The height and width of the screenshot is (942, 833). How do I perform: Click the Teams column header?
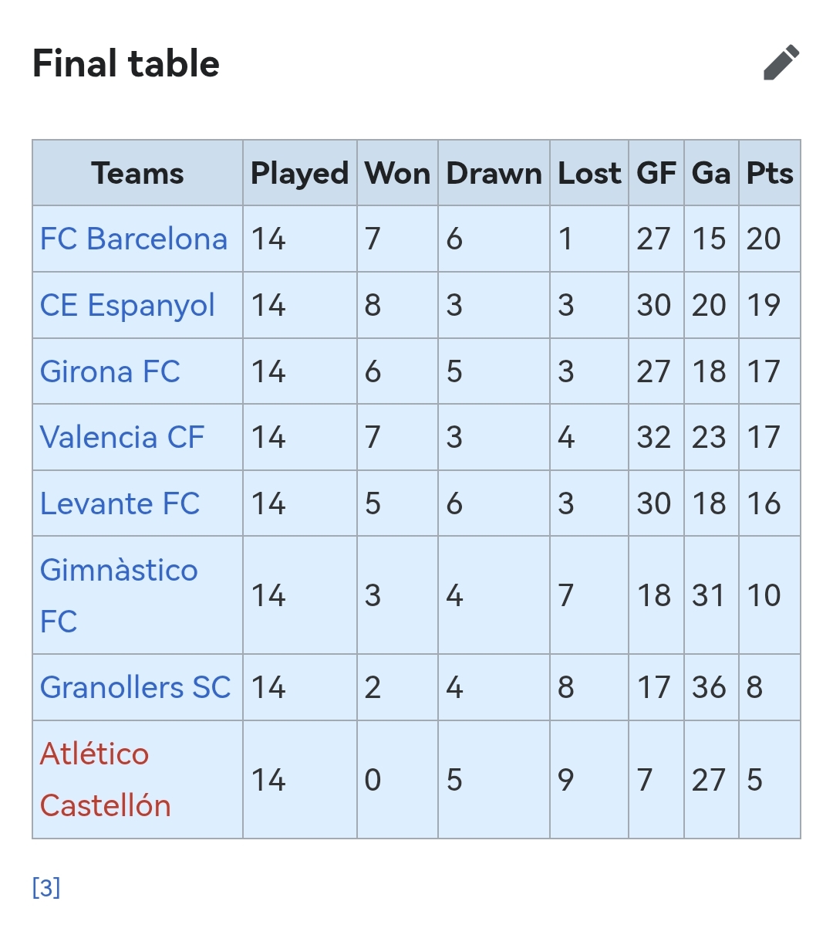[137, 174]
